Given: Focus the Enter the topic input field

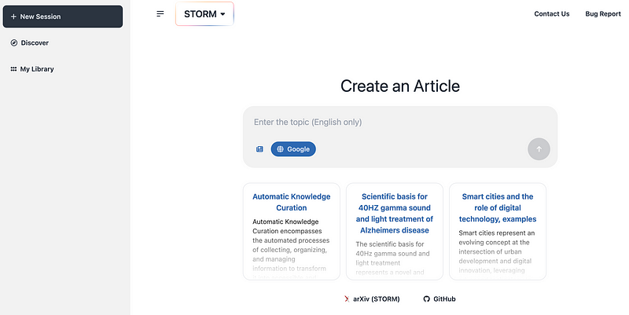Looking at the screenshot, I should point(400,123).
